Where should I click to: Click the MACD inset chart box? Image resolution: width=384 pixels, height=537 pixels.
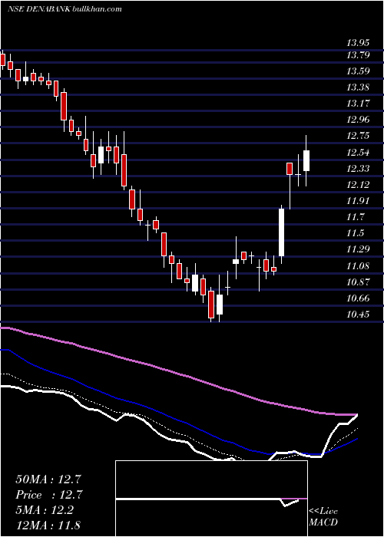click(x=211, y=499)
